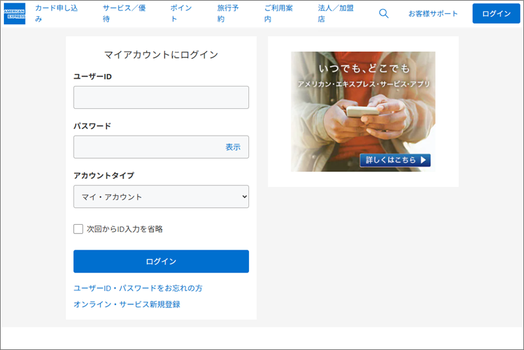Viewport: 524px width, 350px height.
Task: Click the American Express logo
Action: point(14,14)
